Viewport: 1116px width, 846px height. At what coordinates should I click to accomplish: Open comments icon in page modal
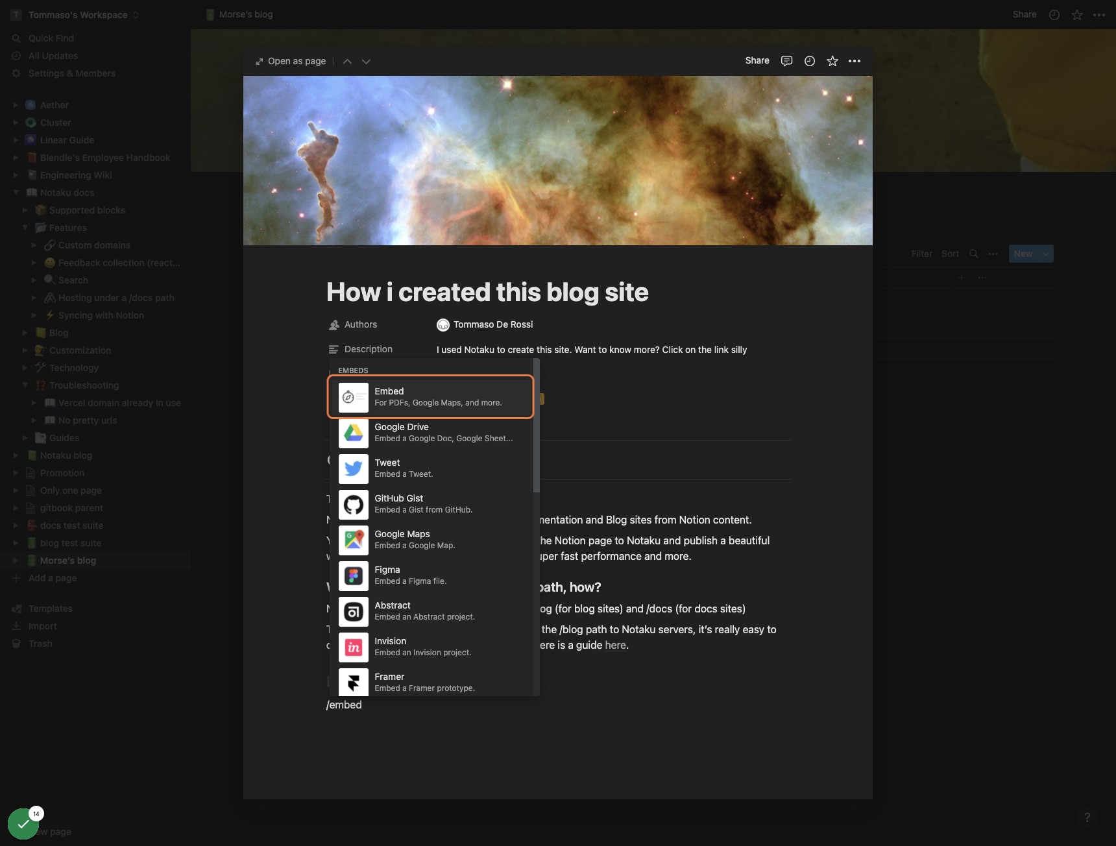(x=786, y=61)
